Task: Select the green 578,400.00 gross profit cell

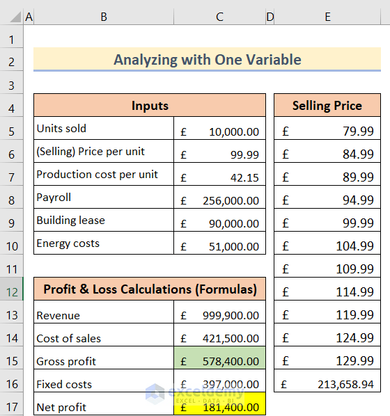Action: (219, 358)
